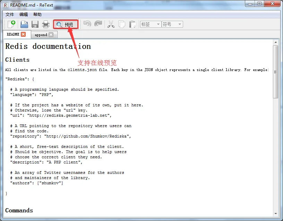Click the scrollbar down arrow

(x=276, y=214)
